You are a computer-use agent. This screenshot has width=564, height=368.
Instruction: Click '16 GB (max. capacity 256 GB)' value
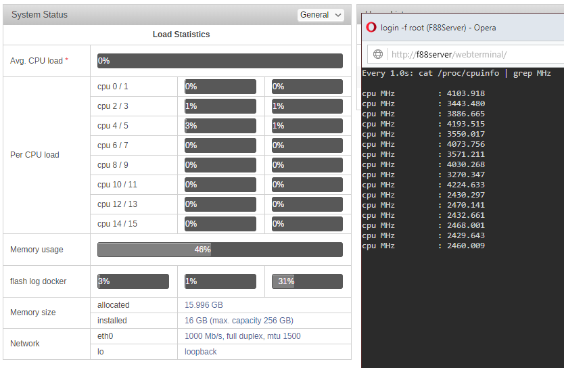[x=239, y=321]
